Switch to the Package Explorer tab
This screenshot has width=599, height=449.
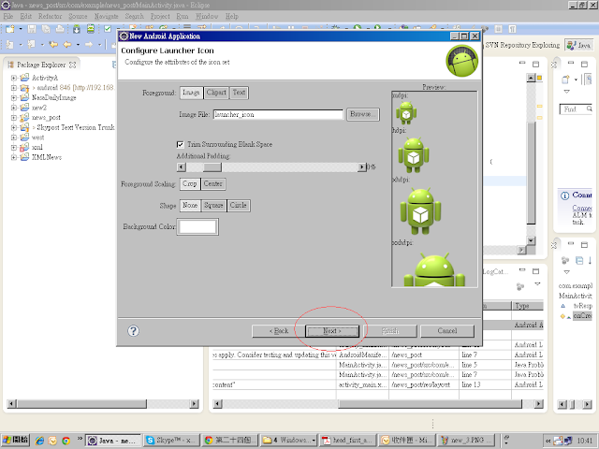pyautogui.click(x=41, y=65)
